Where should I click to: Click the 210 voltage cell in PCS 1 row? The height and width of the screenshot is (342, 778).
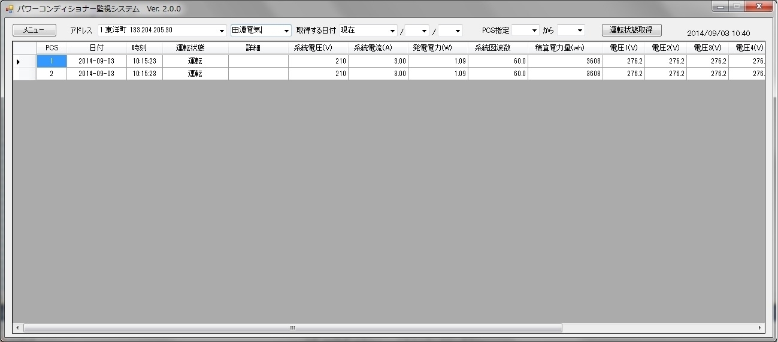point(319,61)
